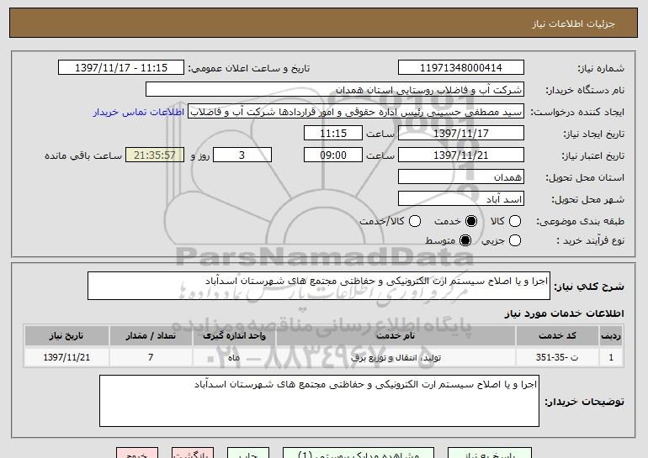This screenshot has width=648, height=458.
Task: Choose متوسط purchase process type
Action: click(x=465, y=240)
